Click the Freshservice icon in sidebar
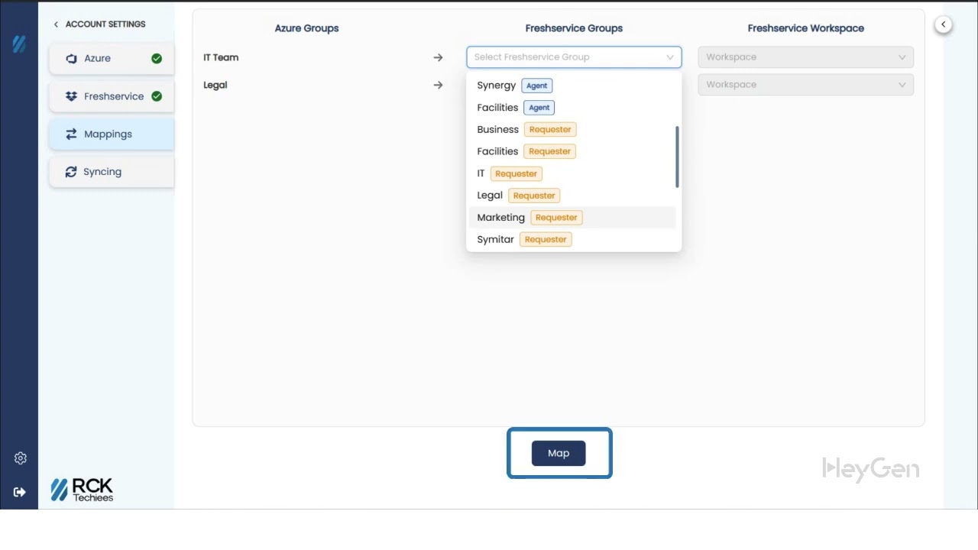 point(71,96)
